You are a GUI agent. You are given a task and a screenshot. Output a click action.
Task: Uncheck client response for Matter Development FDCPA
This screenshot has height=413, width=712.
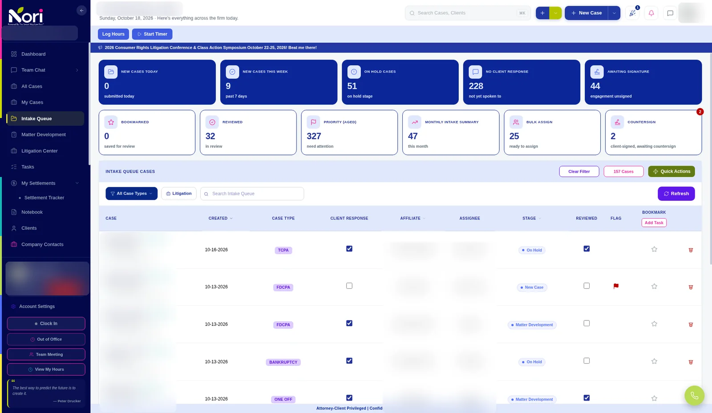pos(349,323)
